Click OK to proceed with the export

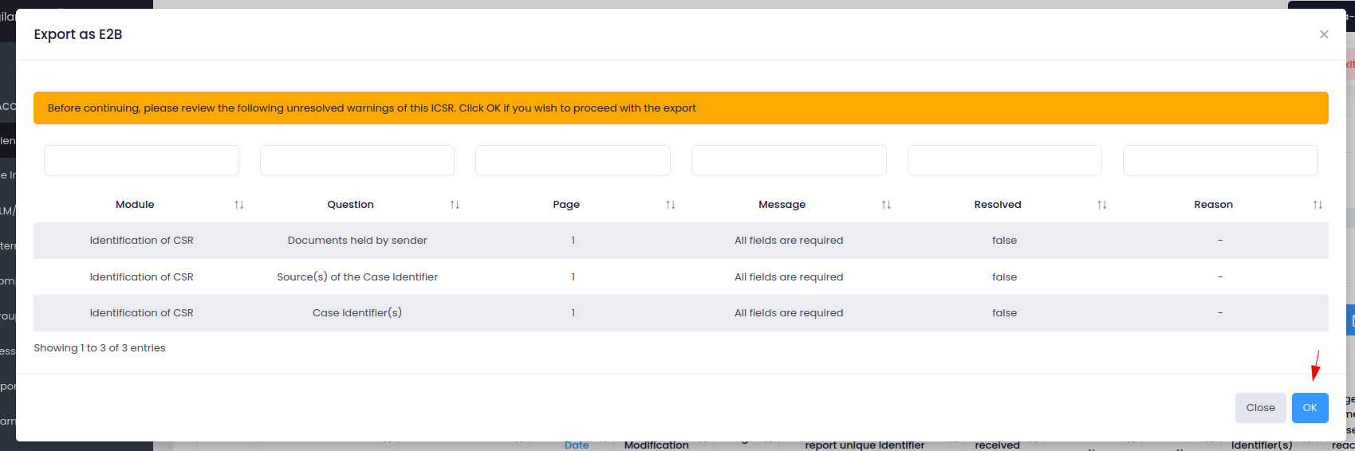click(x=1310, y=408)
